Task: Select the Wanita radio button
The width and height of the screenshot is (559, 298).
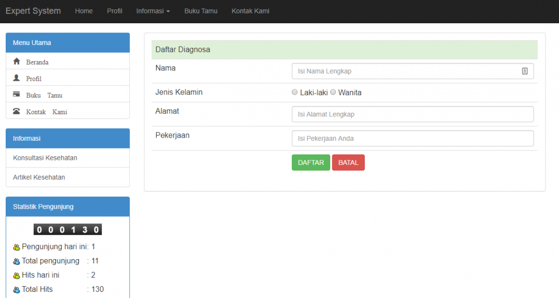Action: pyautogui.click(x=333, y=92)
